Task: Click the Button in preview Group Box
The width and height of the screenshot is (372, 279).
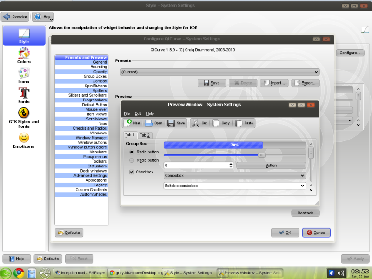Action: tap(271, 166)
